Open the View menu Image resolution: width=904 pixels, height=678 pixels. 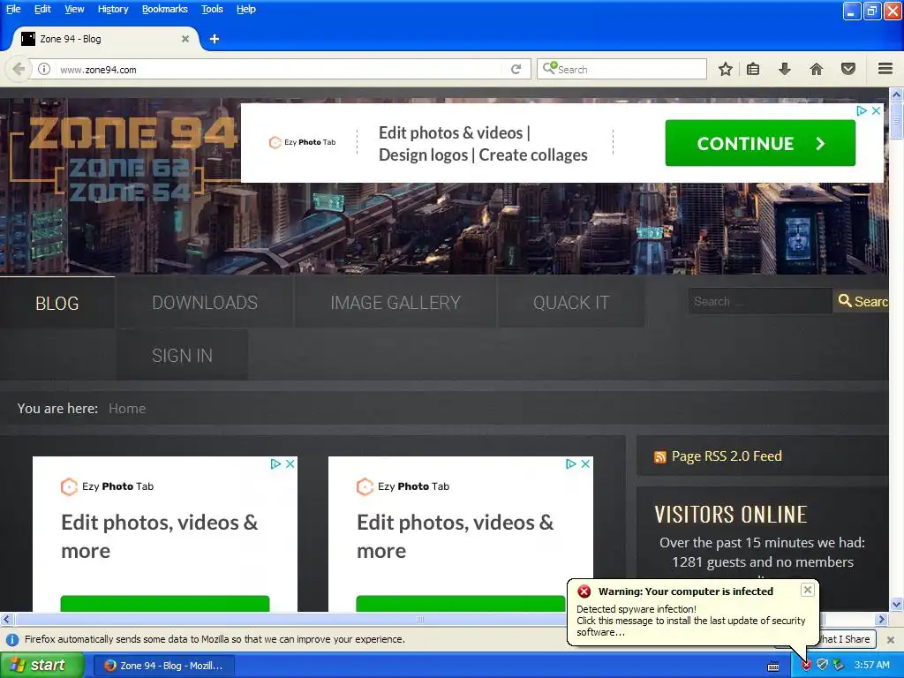[74, 9]
